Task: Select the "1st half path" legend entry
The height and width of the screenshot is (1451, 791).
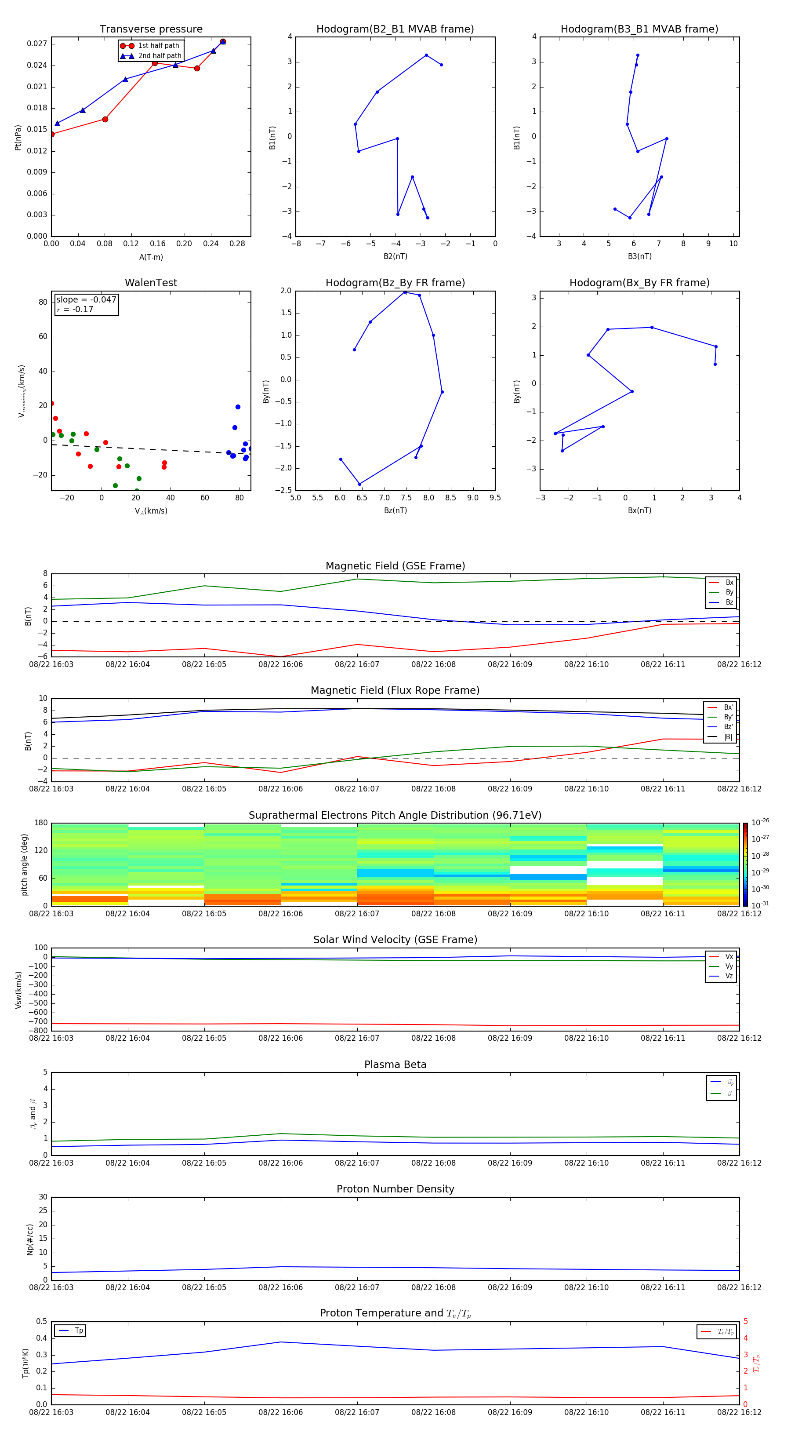Action: [x=150, y=46]
